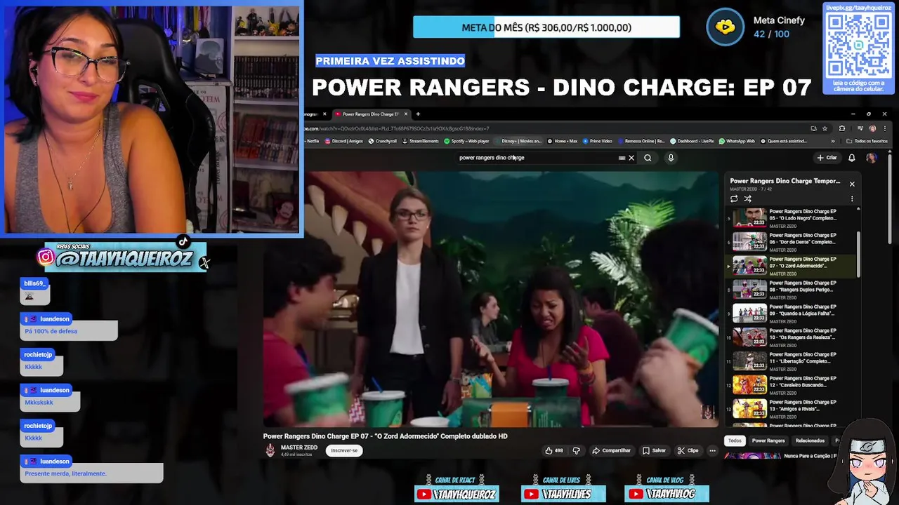This screenshot has width=899, height=505.
Task: Open the Disney+ Movies bookmark
Action: point(518,141)
